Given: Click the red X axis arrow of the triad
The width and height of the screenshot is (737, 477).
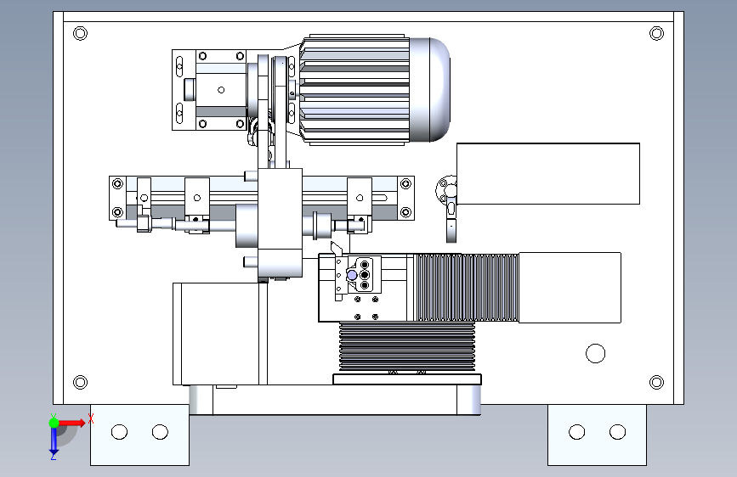Looking at the screenshot, I should point(72,423).
